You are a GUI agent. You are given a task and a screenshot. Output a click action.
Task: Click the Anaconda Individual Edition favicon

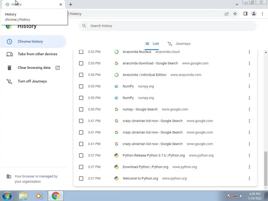pos(116,75)
